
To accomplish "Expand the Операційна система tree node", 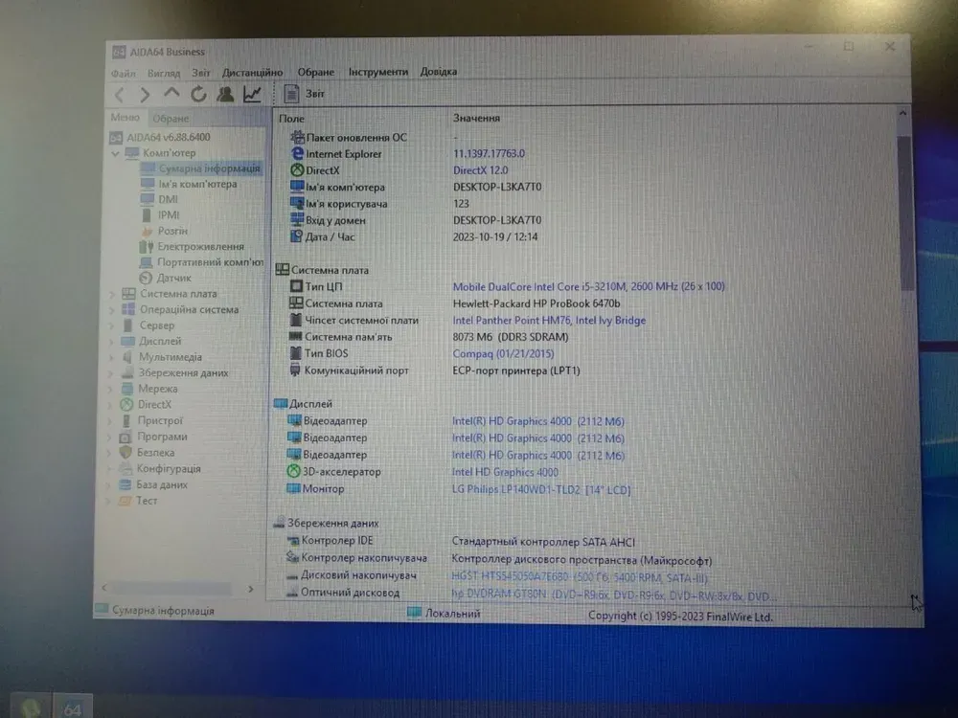I will 112,310.
